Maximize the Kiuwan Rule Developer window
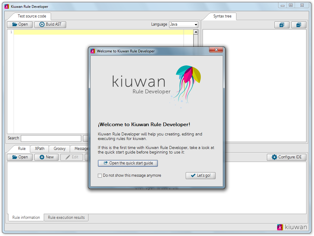 291,5
